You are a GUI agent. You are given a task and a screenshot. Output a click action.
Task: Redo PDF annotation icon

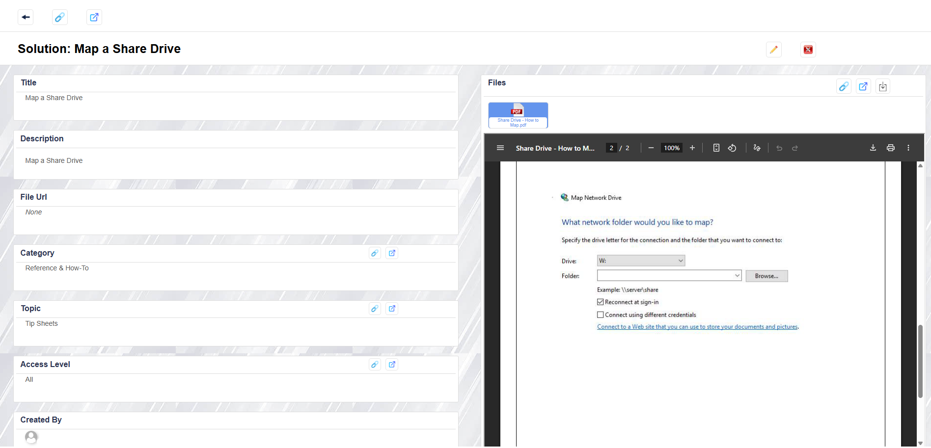[x=795, y=148]
